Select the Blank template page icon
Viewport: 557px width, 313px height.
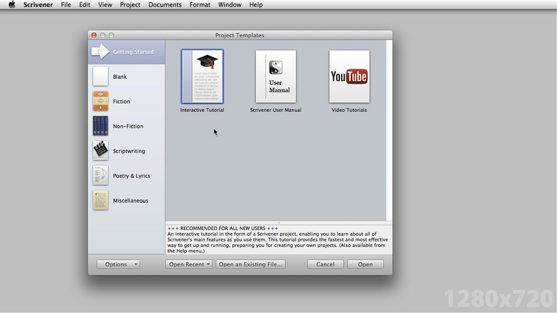point(100,77)
